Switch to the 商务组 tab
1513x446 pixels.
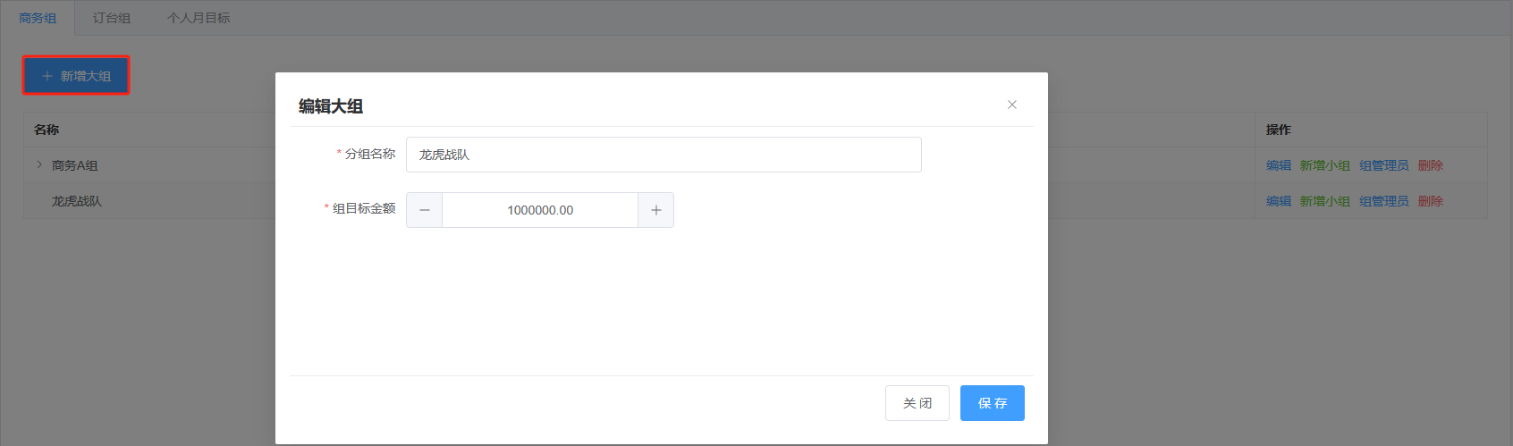(x=38, y=18)
